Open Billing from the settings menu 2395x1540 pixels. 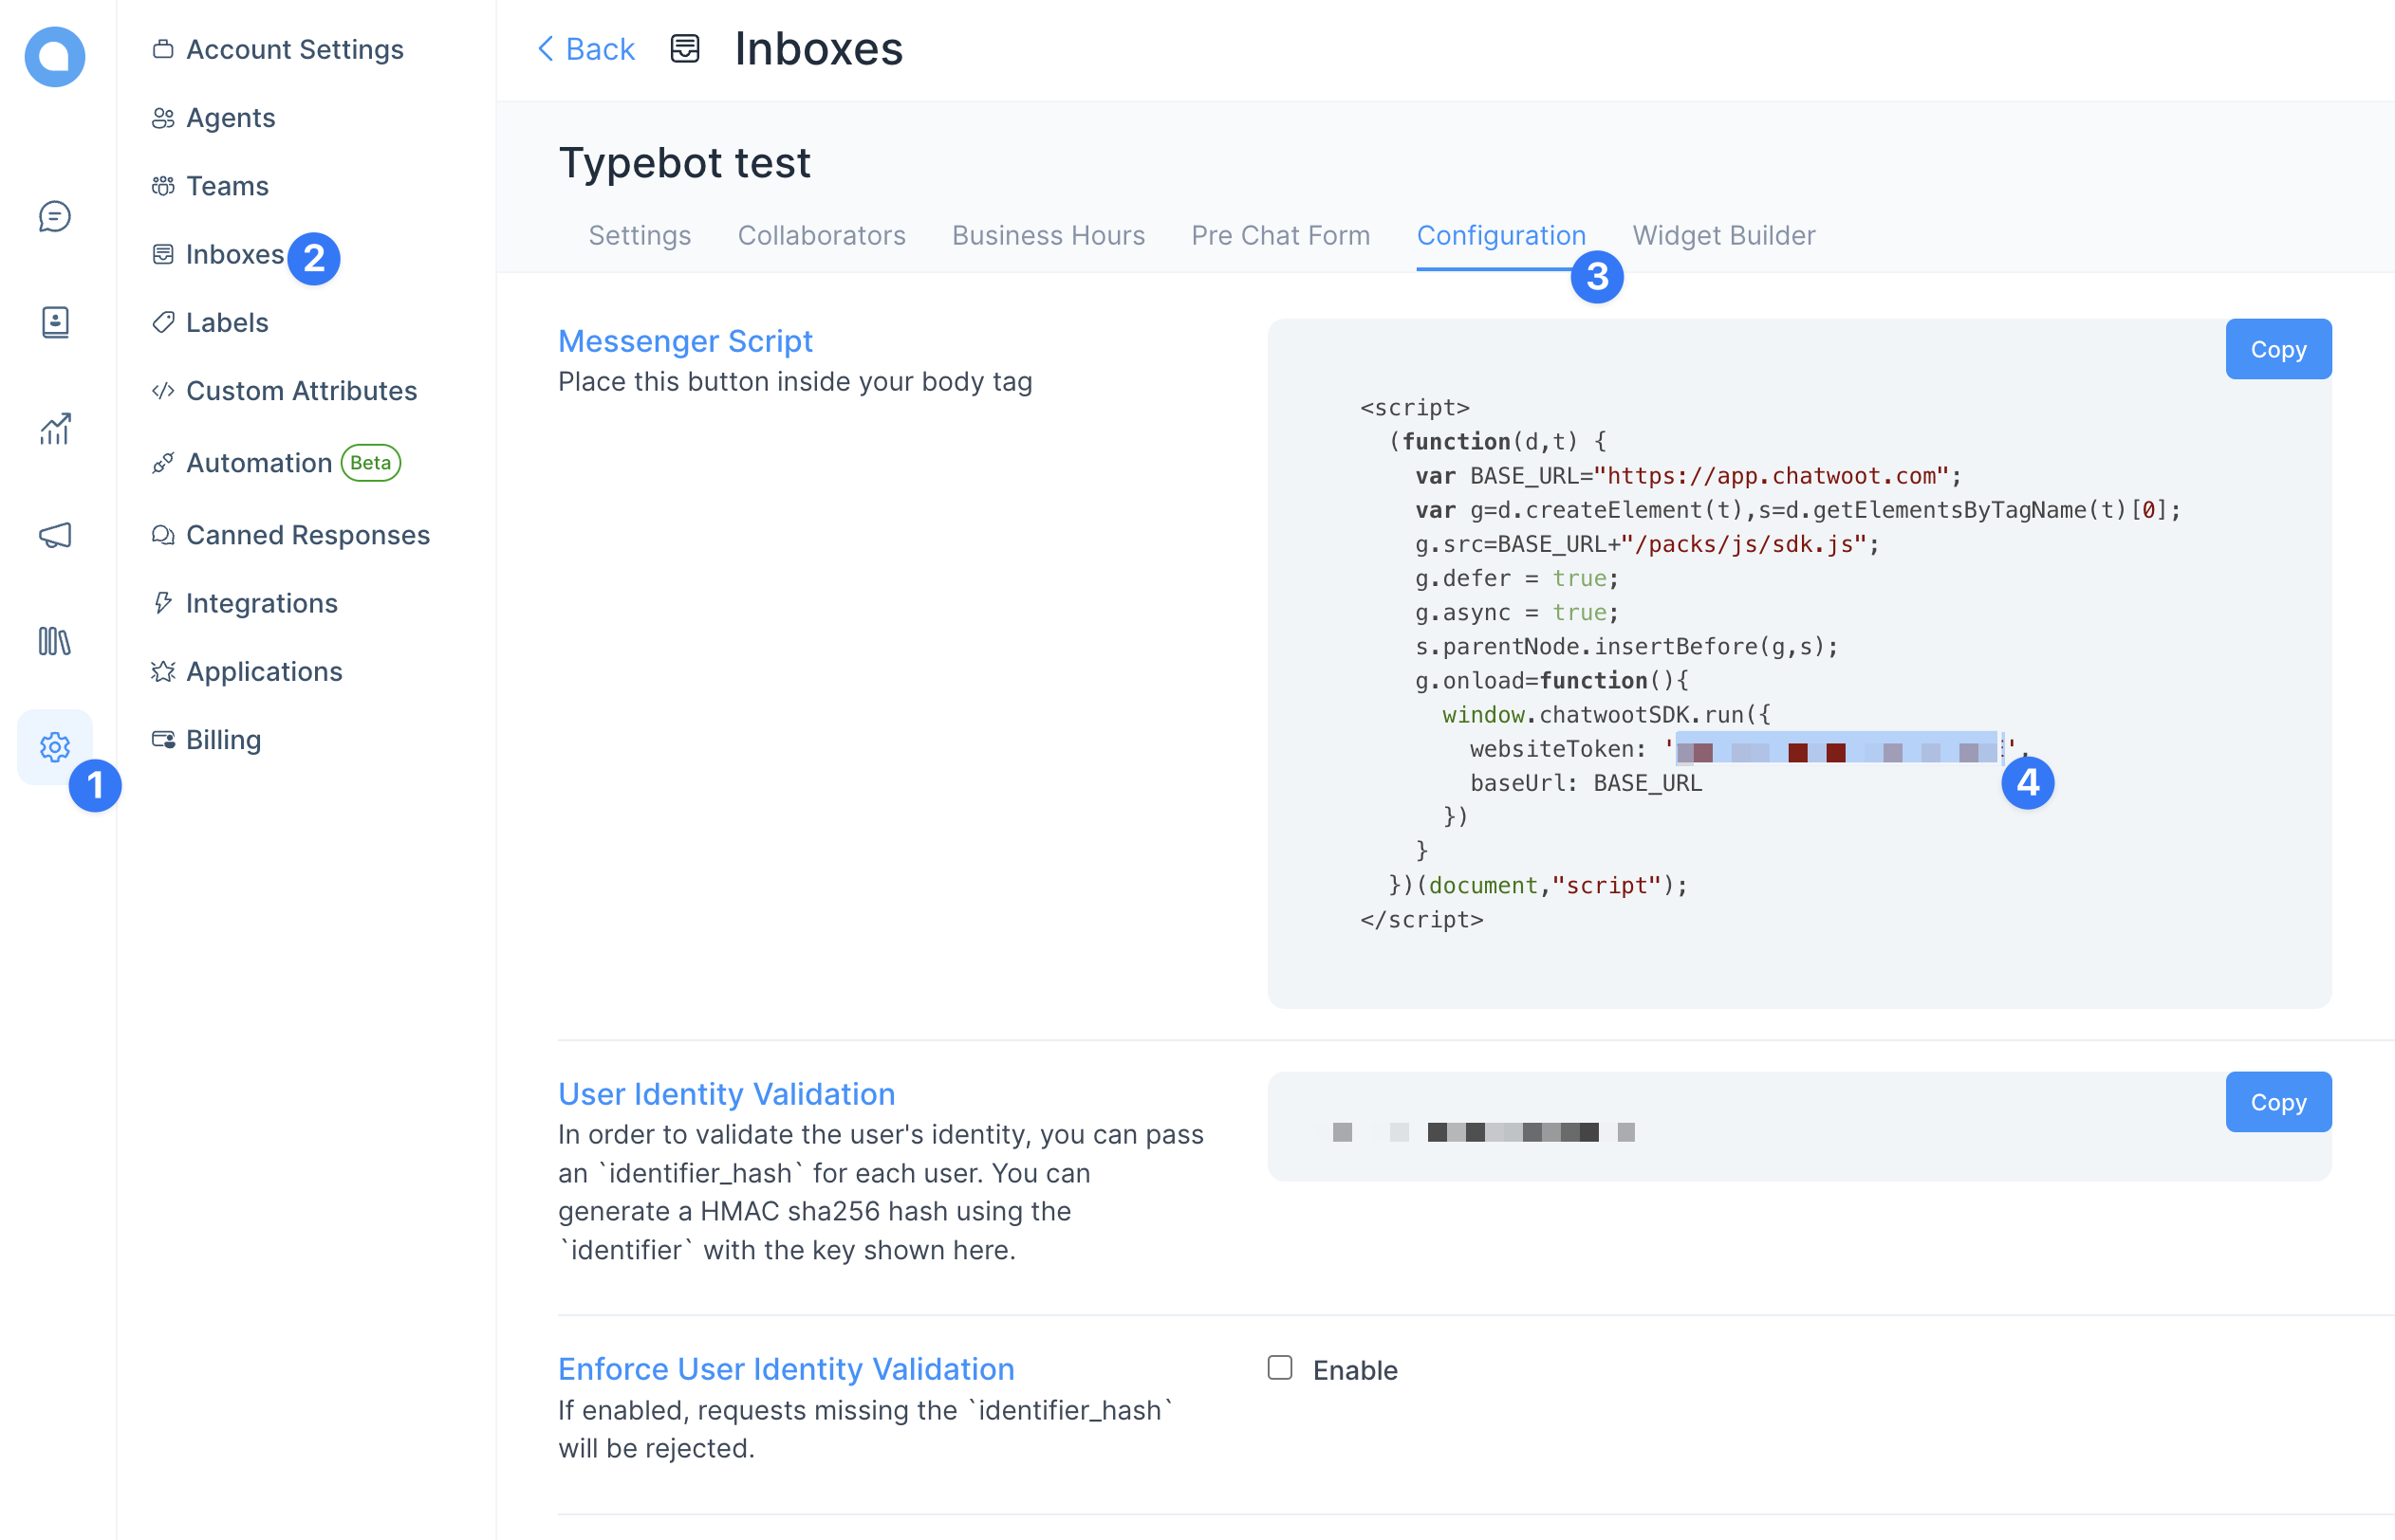224,740
